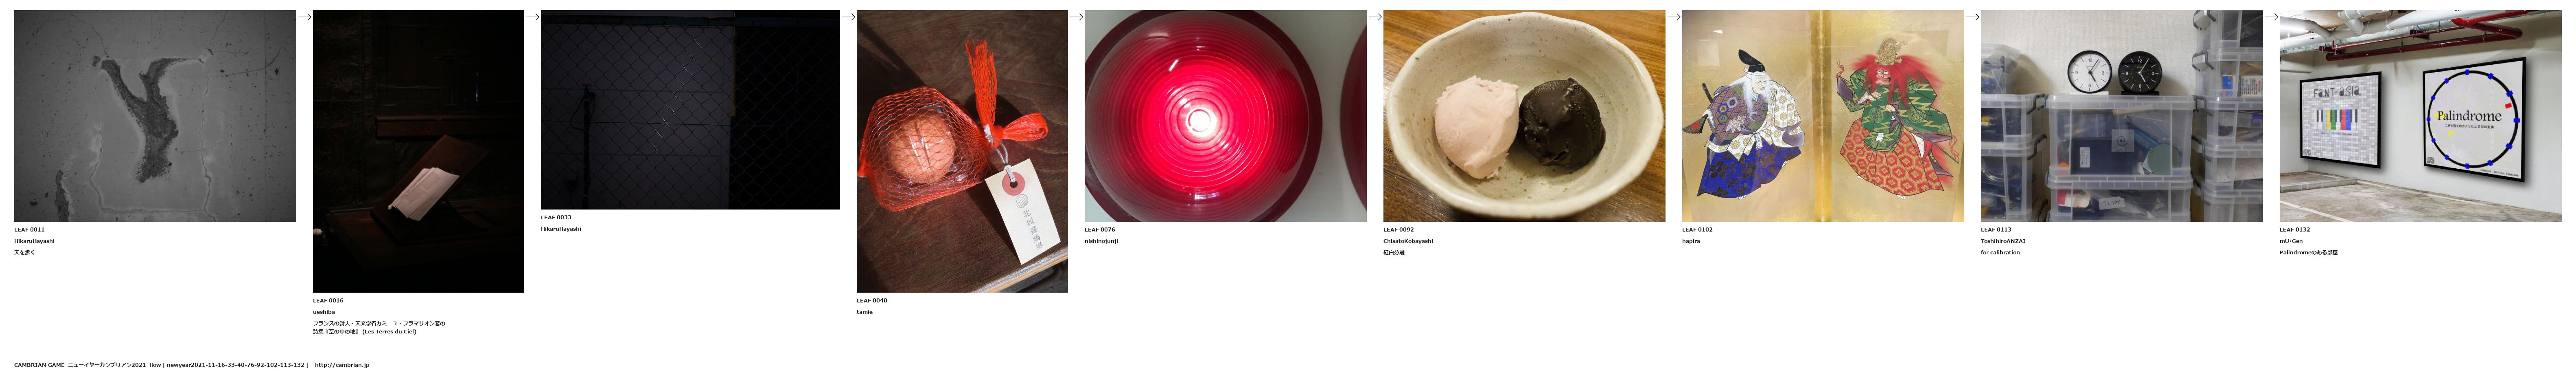This screenshot has width=2576, height=375.
Task: Click the arrow between LEAF 0016 and 0033
Action: (533, 17)
